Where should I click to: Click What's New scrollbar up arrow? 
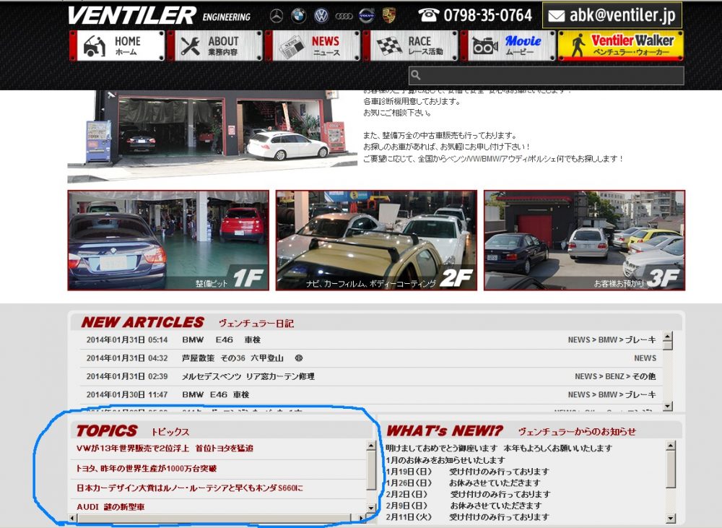671,446
